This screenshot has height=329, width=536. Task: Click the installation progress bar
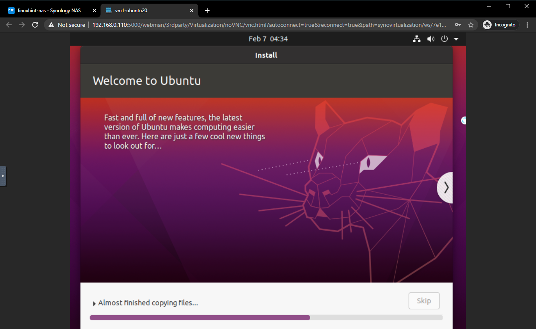[266, 318]
